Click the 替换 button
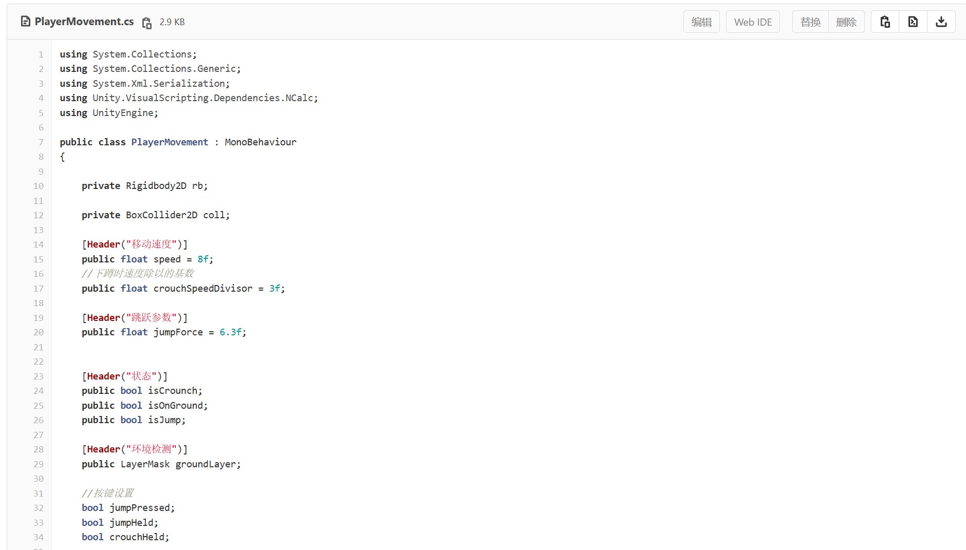 click(810, 22)
